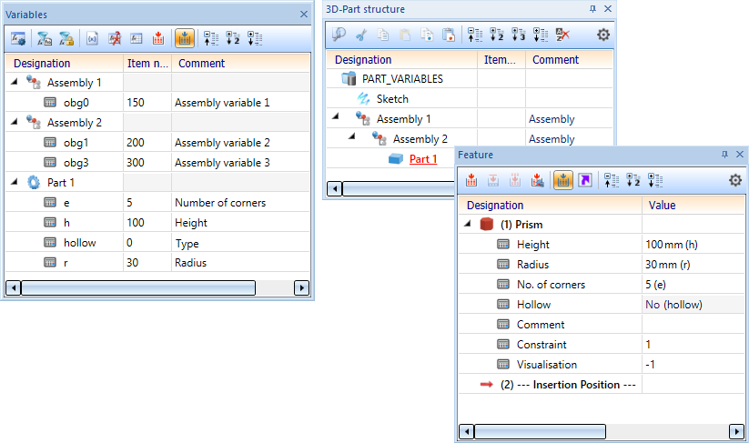The height and width of the screenshot is (443, 749).
Task: Select the Sketch item
Action: (392, 99)
